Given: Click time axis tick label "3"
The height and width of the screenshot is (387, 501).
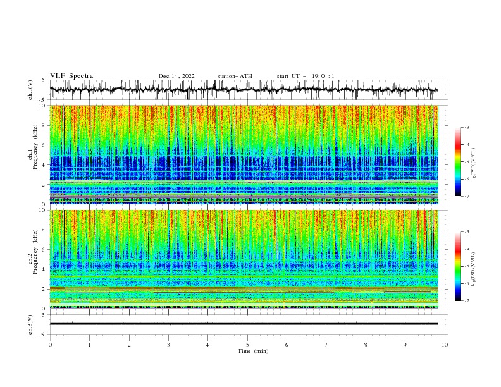Looking at the screenshot, I should click(168, 345).
